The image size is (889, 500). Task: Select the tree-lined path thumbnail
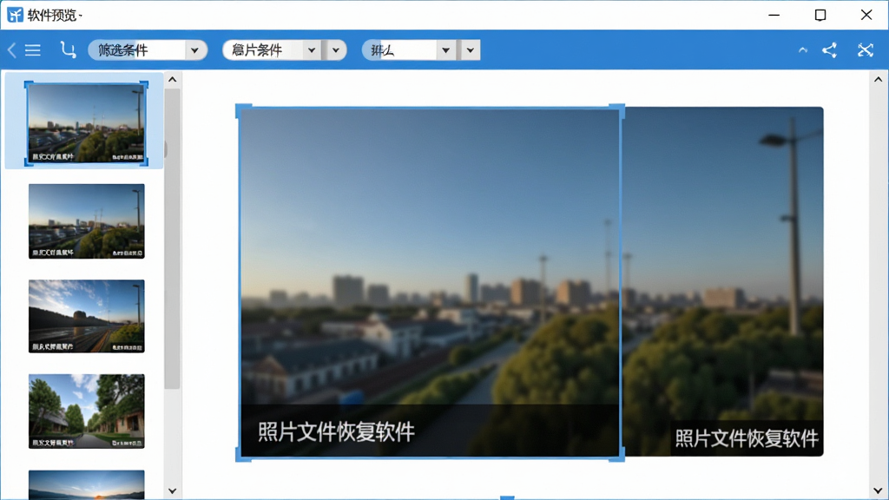(x=87, y=411)
